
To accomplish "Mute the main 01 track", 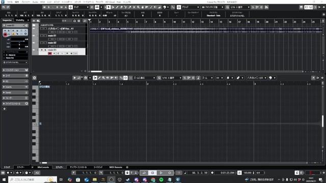I will 42,36.
